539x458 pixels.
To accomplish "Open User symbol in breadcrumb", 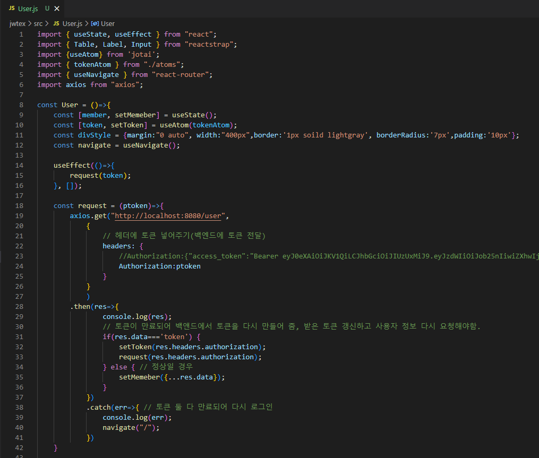I will point(108,24).
